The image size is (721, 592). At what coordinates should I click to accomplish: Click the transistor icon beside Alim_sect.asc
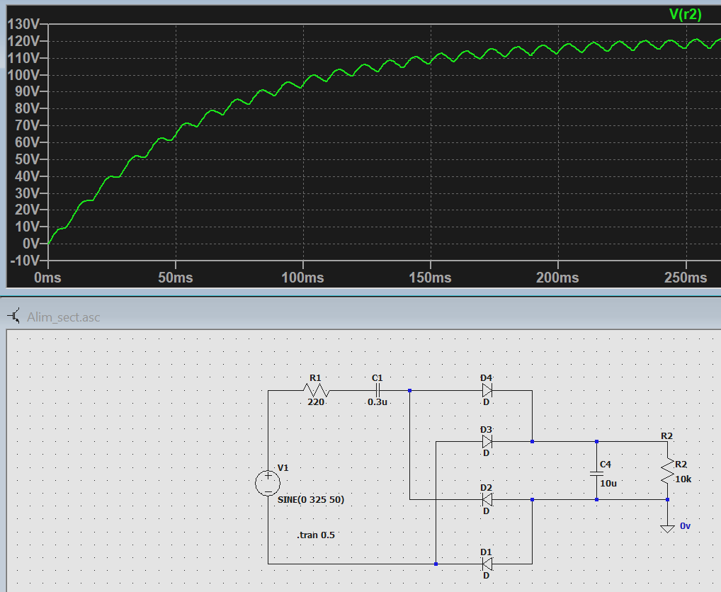13,317
